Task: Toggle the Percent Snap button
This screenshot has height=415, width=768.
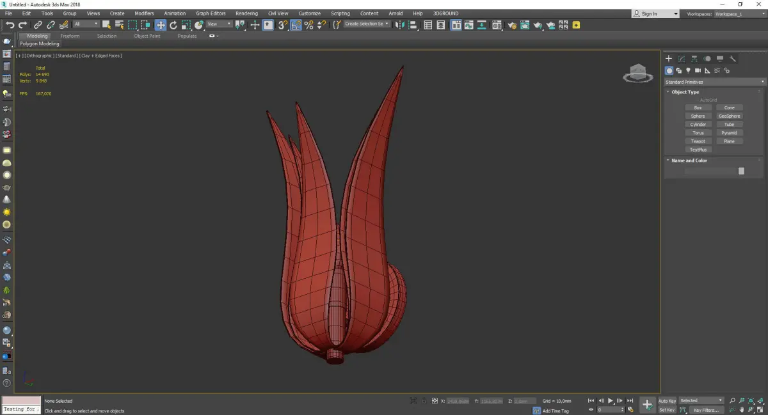Action: pyautogui.click(x=308, y=25)
